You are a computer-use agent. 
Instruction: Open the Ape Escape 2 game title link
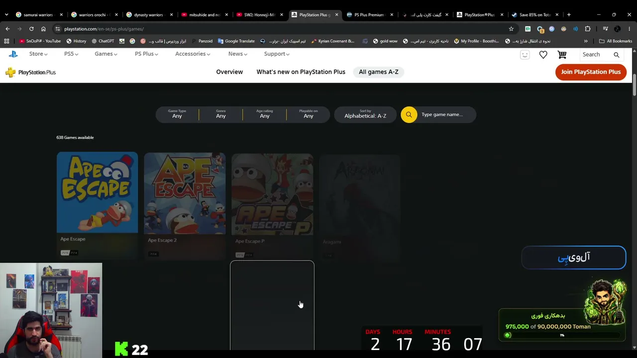[162, 240]
